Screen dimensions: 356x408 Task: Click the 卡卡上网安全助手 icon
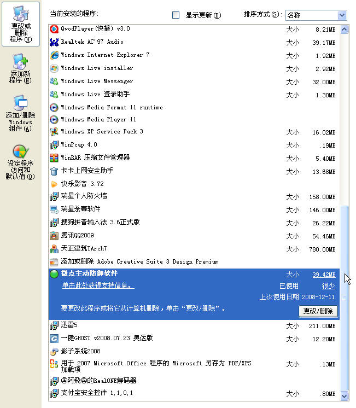[x=54, y=171]
